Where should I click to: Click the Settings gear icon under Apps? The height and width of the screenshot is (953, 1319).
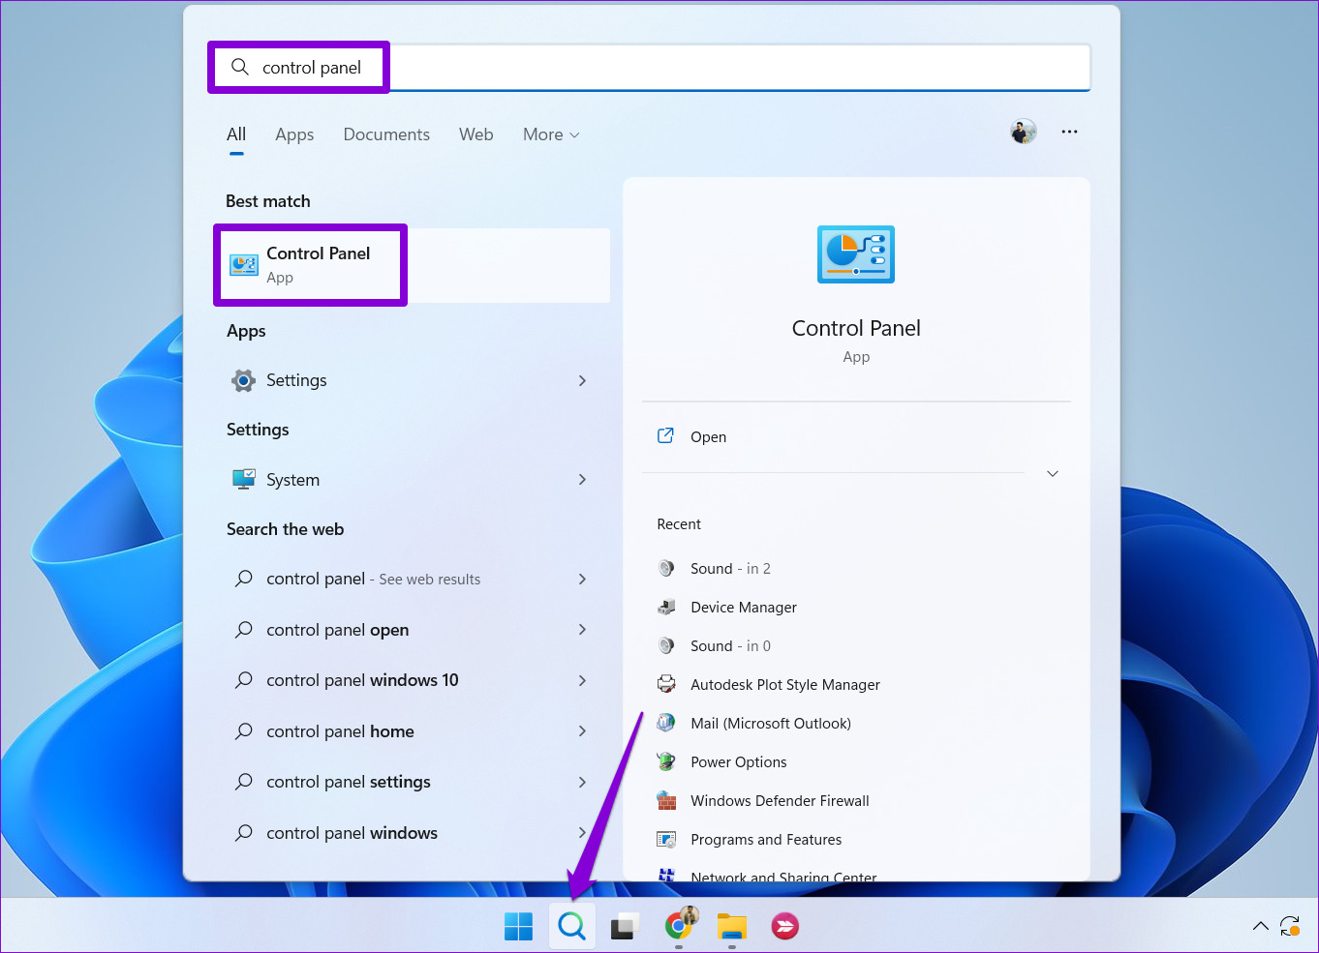[x=242, y=380]
